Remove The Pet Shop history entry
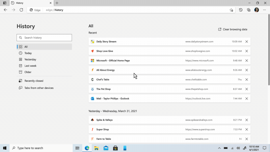The height and width of the screenshot is (152, 270). [x=247, y=89]
